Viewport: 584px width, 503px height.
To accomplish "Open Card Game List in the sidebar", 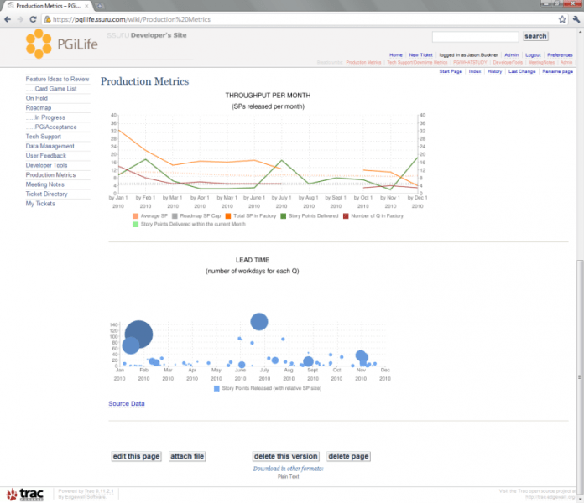I will (55, 89).
